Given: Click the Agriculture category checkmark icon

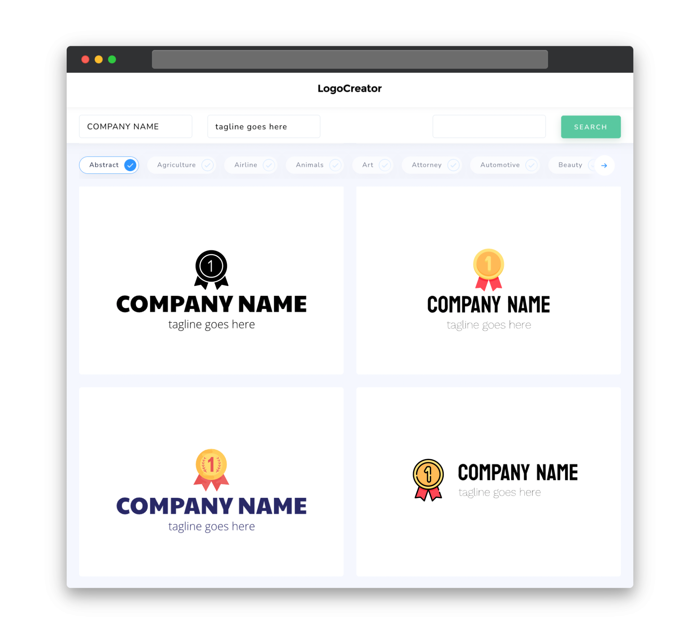Looking at the screenshot, I should (207, 165).
